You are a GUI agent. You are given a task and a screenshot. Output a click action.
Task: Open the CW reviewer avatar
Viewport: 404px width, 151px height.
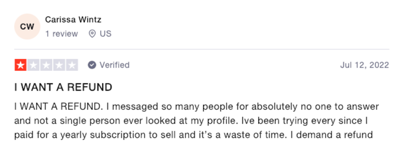(x=27, y=27)
